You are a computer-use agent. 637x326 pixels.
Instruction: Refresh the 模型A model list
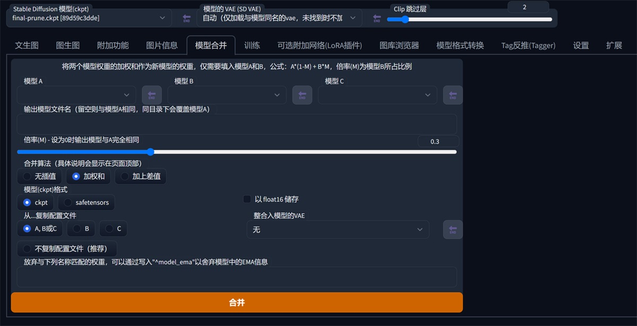tap(152, 95)
